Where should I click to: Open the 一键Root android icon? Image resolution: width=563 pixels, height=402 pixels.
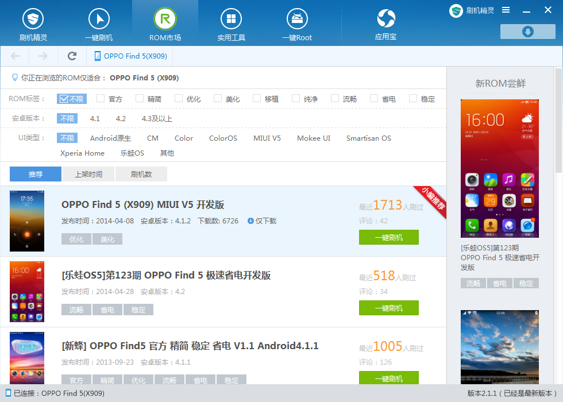pyautogui.click(x=297, y=18)
